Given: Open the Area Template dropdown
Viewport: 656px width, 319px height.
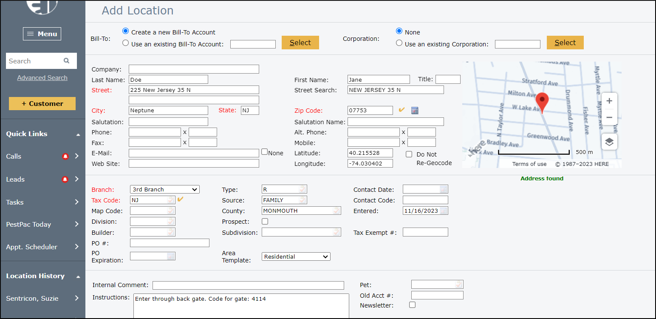Looking at the screenshot, I should point(296,256).
